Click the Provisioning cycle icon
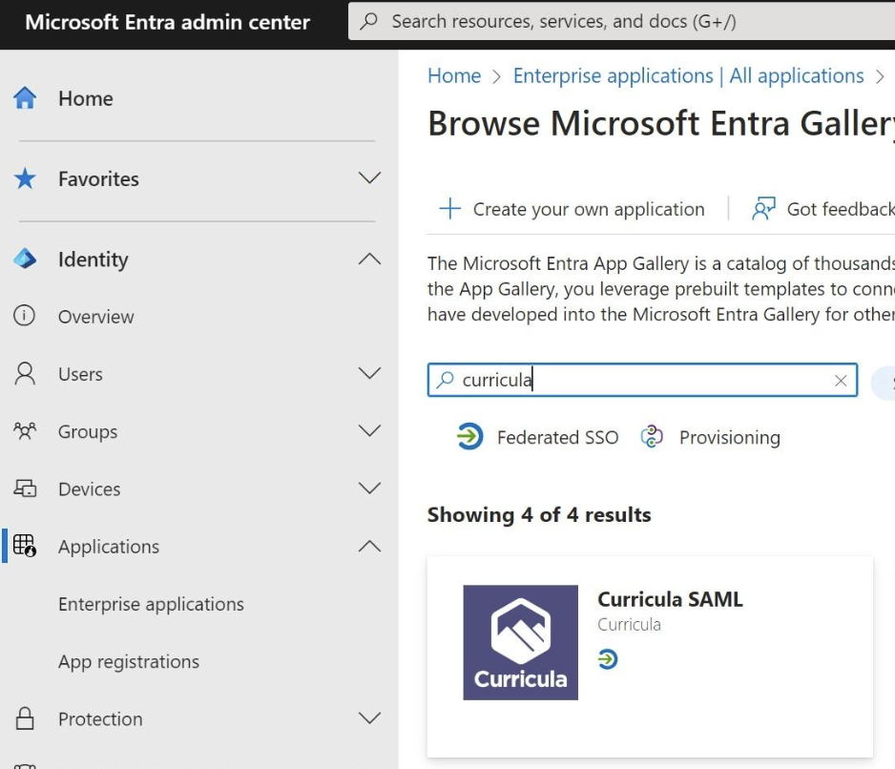Image resolution: width=895 pixels, height=769 pixels. (x=652, y=437)
